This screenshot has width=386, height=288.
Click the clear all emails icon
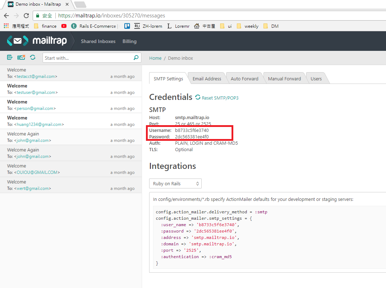tap(21, 57)
